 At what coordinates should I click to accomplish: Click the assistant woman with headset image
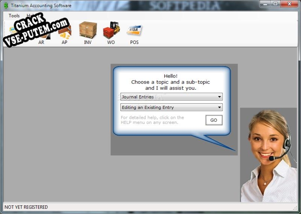click(269, 155)
